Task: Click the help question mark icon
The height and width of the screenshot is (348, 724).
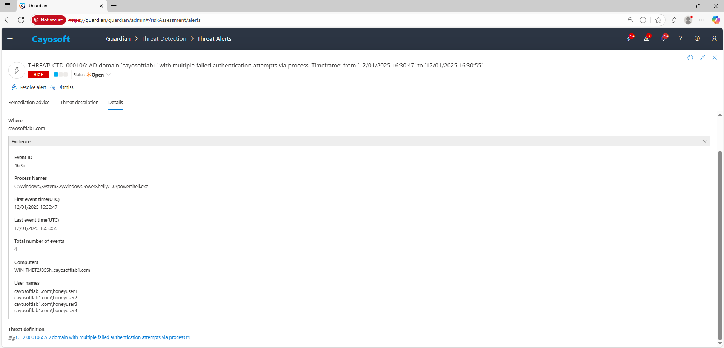Action: pyautogui.click(x=680, y=38)
